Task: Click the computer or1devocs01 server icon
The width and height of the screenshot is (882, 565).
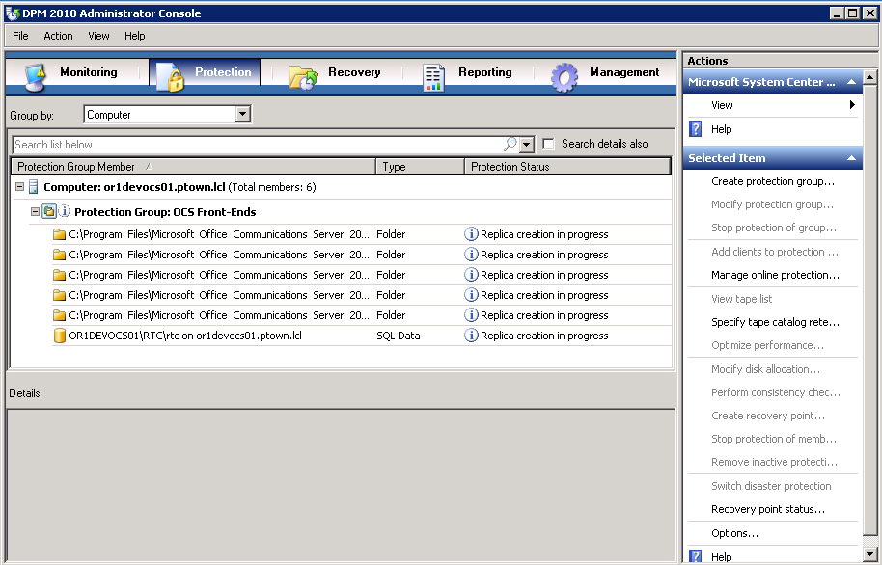Action: tap(34, 187)
